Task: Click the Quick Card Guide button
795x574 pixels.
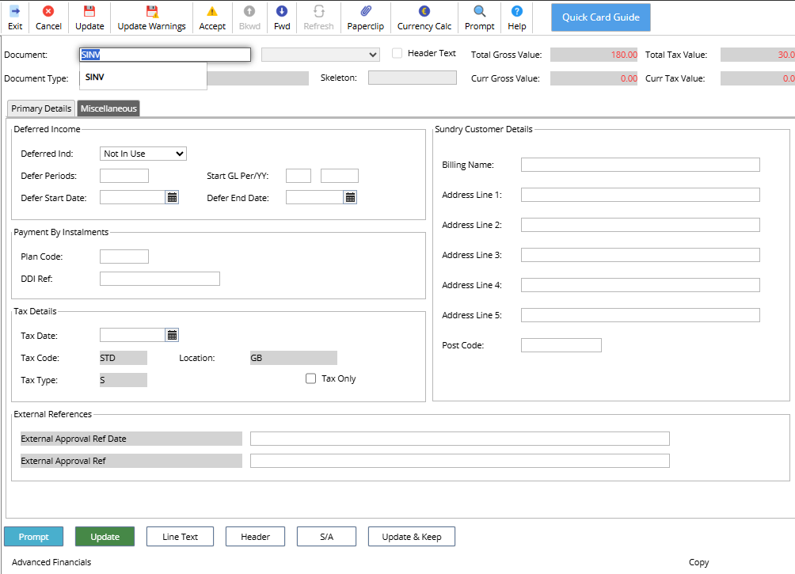Action: [601, 17]
